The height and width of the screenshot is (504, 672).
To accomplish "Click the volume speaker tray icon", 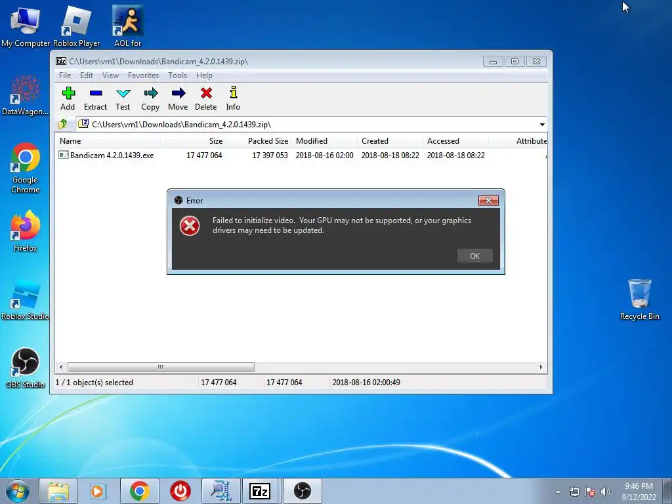I will coord(606,492).
